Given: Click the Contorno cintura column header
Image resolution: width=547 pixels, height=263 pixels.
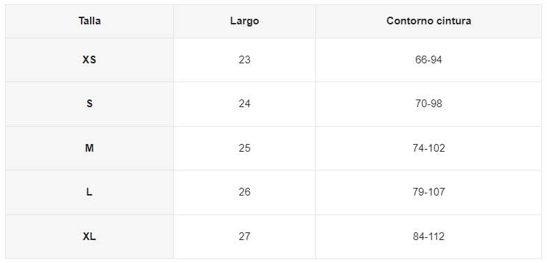Looking at the screenshot, I should coord(428,21).
